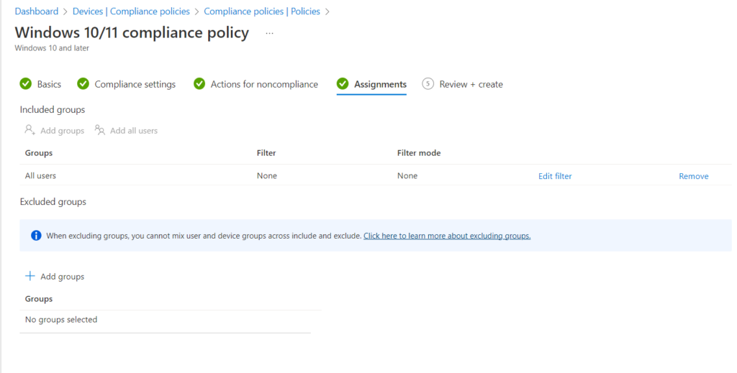The image size is (737, 373).
Task: Click the No groups selected text
Action: tap(61, 320)
